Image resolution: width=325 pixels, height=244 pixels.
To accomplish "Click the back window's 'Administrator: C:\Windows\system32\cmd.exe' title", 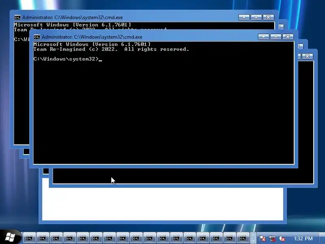I will click(73, 17).
